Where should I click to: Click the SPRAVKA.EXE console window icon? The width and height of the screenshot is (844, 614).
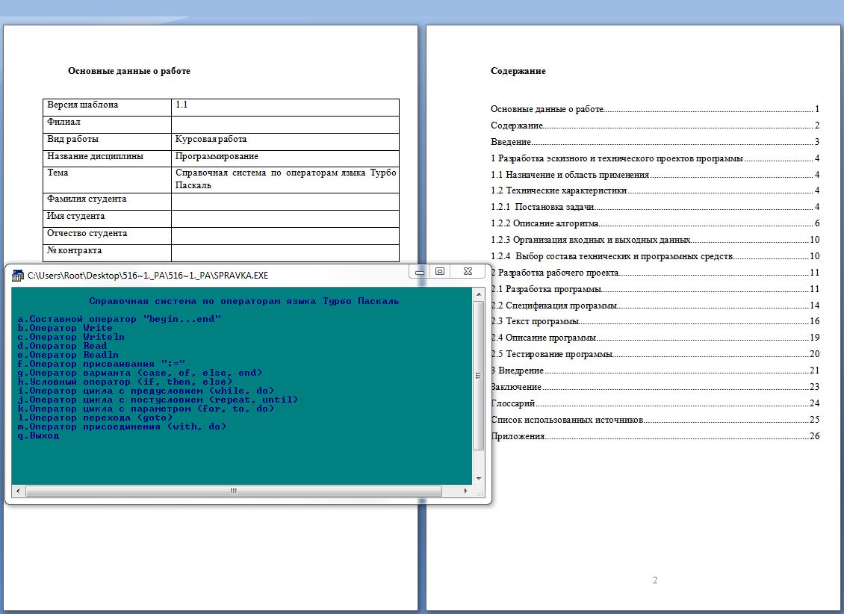click(18, 276)
